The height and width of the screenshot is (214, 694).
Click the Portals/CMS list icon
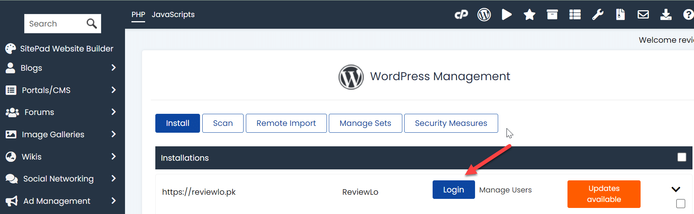(11, 90)
